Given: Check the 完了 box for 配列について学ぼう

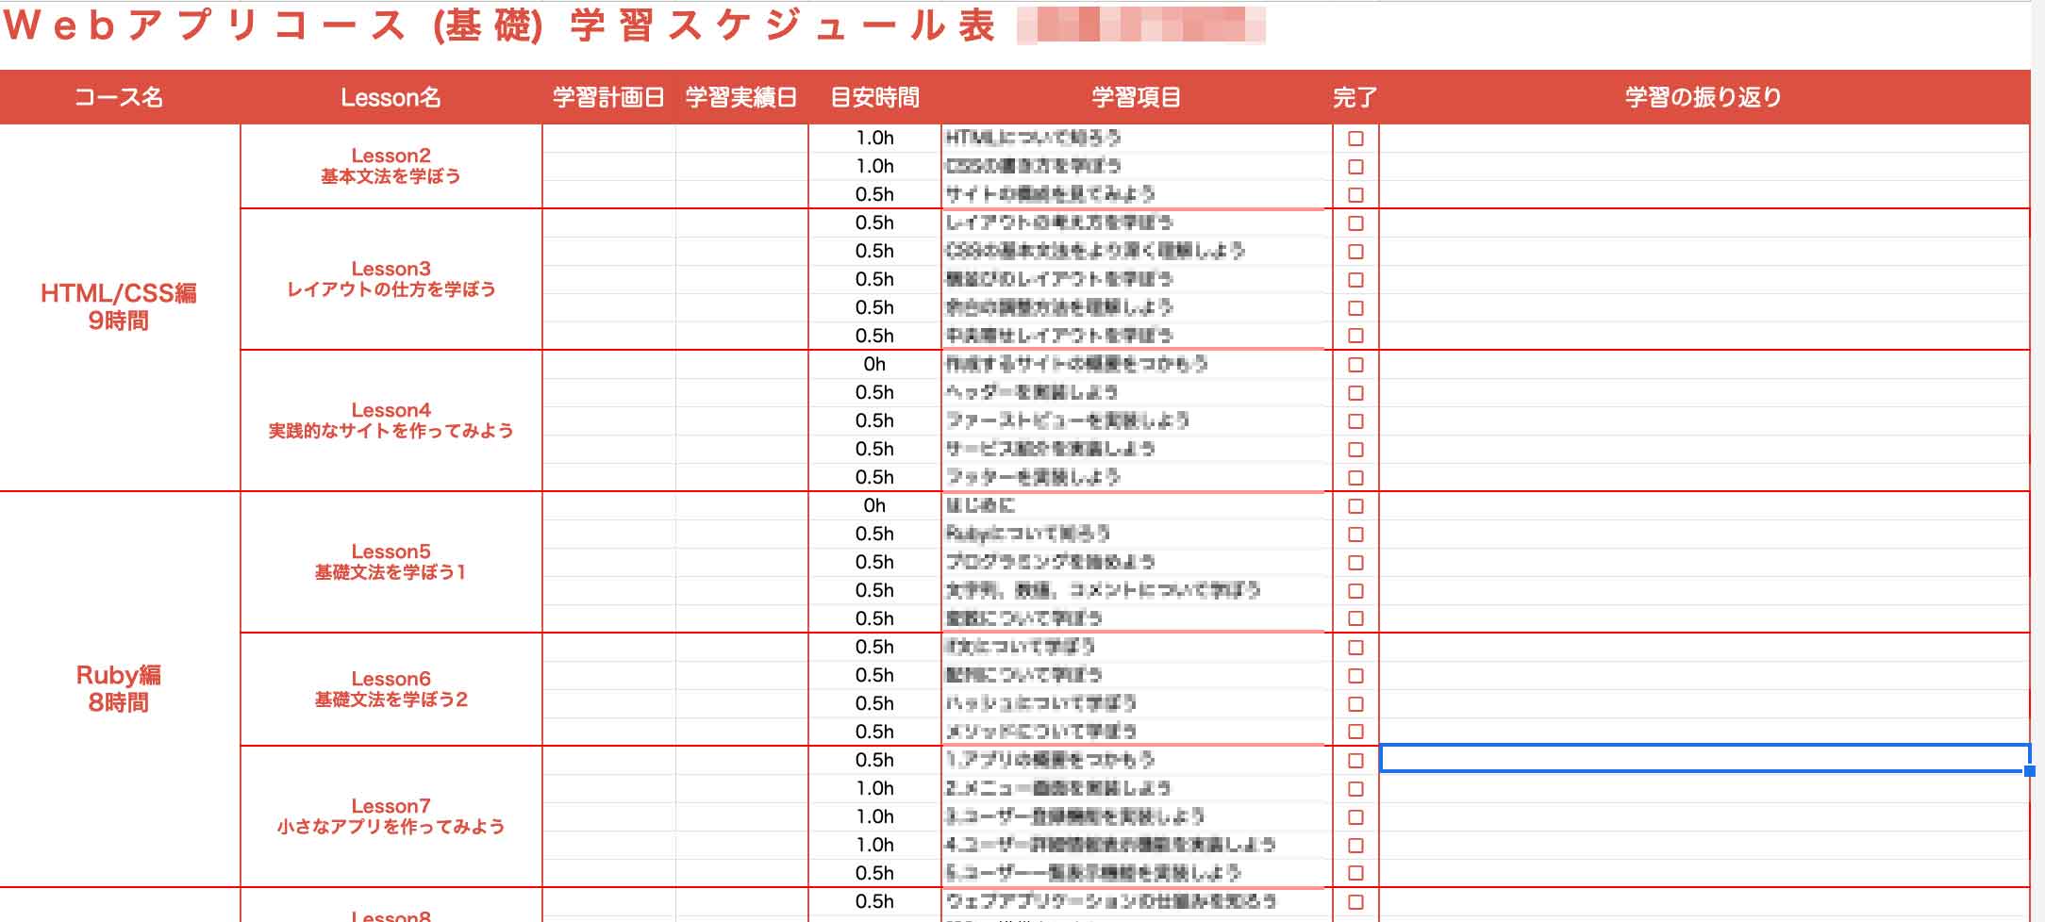Looking at the screenshot, I should pos(1355,676).
